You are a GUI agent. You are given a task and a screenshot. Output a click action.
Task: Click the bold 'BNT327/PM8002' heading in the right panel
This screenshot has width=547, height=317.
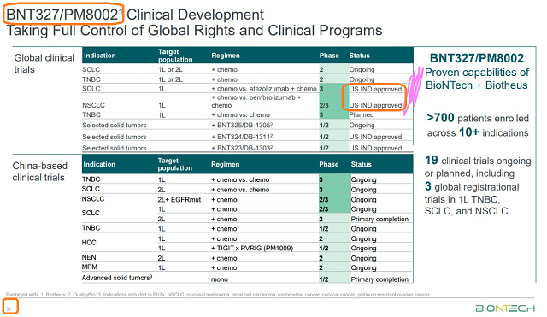pos(477,58)
